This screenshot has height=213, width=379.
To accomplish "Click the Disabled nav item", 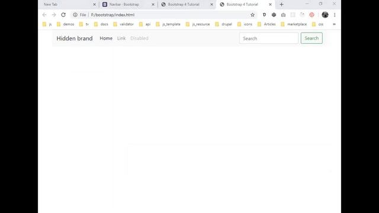I will 140,38.
